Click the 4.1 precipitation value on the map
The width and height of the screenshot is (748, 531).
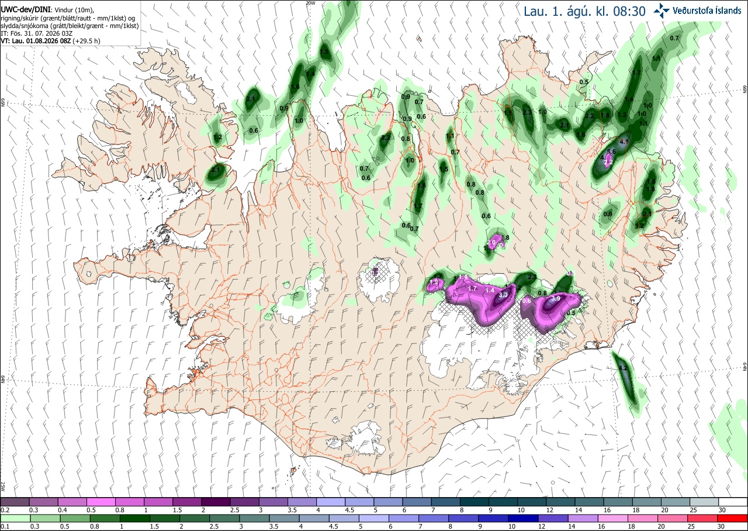click(623, 142)
